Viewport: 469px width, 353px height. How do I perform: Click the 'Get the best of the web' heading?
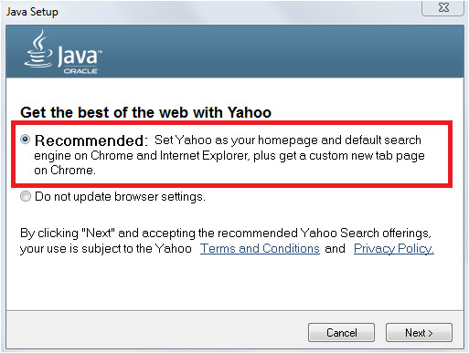point(145,112)
